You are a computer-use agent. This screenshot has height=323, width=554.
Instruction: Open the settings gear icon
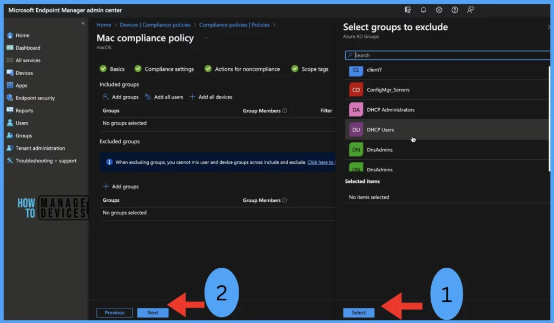(x=439, y=10)
